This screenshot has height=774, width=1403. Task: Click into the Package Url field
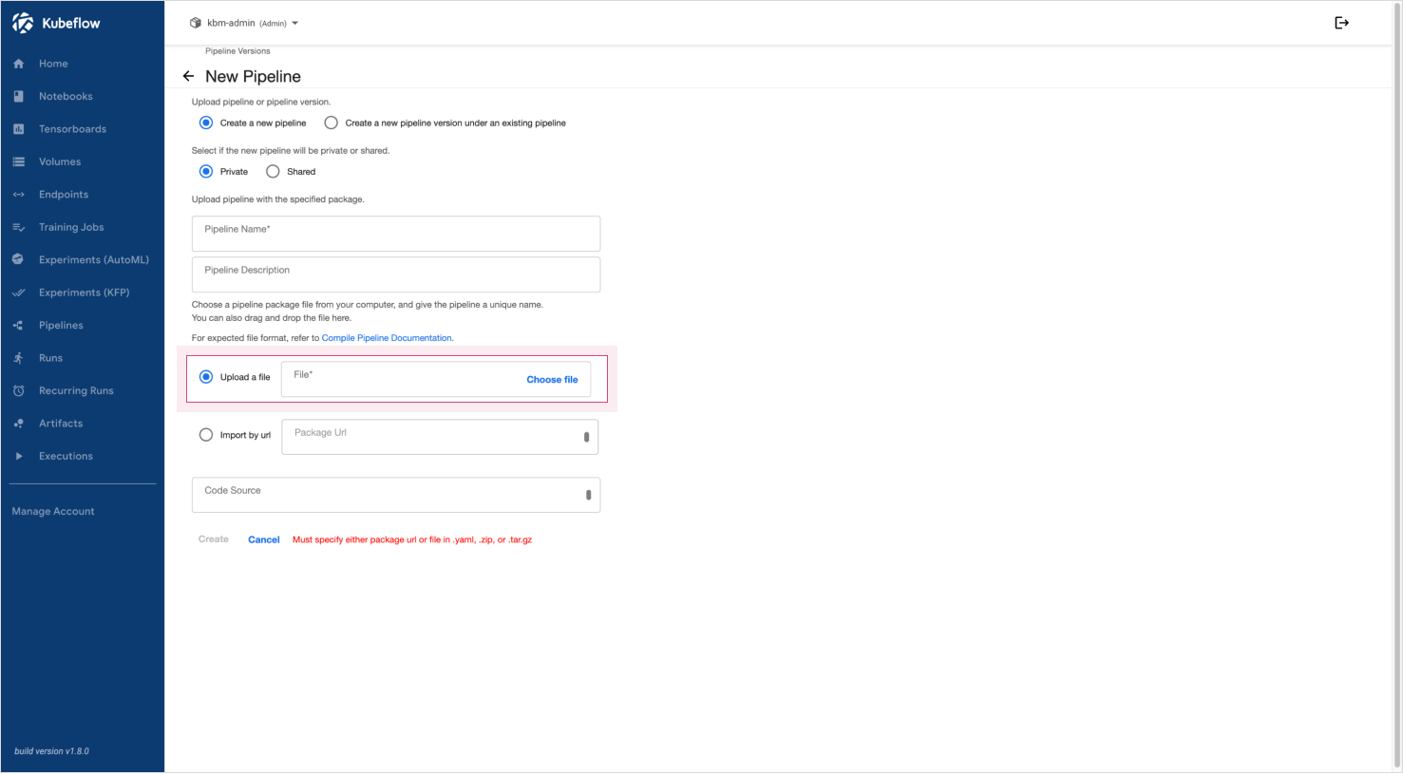[x=440, y=437]
